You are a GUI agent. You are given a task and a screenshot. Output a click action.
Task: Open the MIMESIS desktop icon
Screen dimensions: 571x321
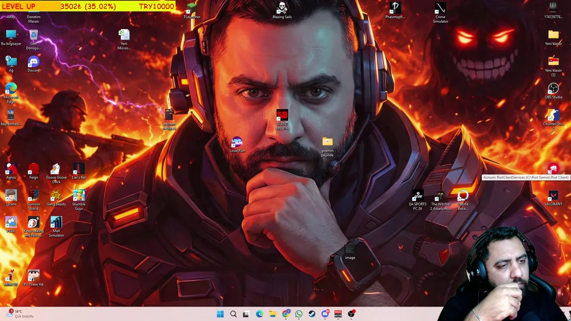[x=11, y=279]
